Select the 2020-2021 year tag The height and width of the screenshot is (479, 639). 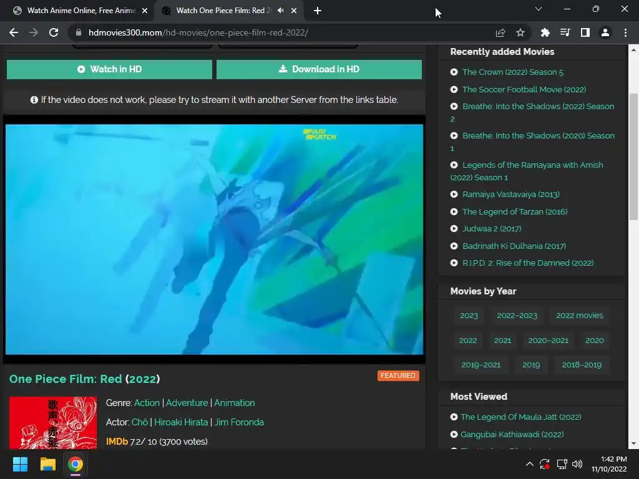point(548,341)
